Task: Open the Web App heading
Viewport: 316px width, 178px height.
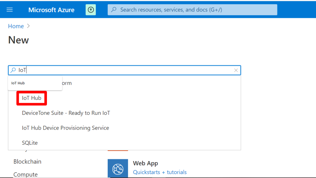Action: click(x=145, y=163)
